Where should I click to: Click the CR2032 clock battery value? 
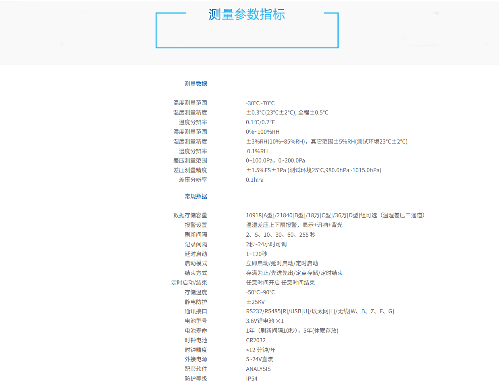(x=256, y=340)
